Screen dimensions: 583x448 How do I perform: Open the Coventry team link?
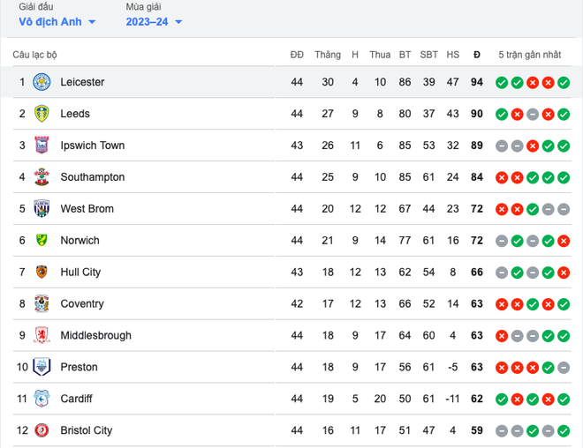tap(82, 303)
